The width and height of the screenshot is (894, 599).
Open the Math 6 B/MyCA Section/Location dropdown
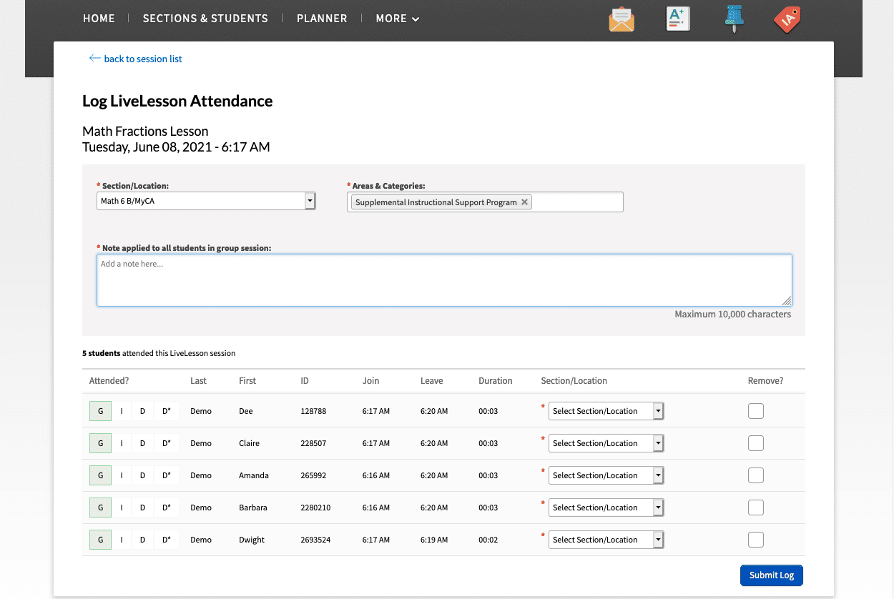pyautogui.click(x=206, y=201)
